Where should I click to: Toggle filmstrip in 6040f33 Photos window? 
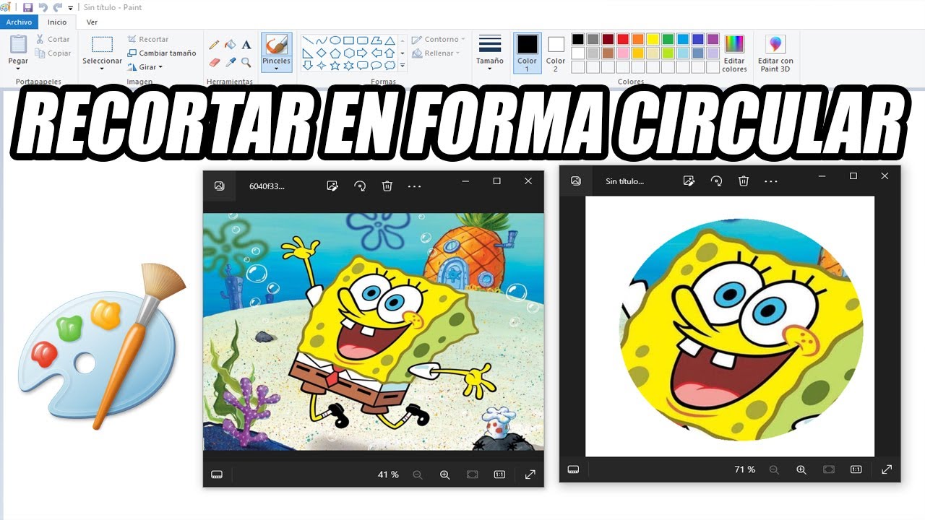click(216, 474)
